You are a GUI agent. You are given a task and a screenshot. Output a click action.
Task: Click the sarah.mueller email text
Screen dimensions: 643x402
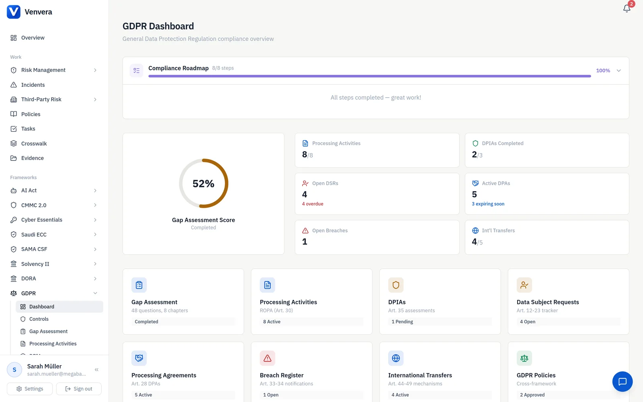coord(57,374)
